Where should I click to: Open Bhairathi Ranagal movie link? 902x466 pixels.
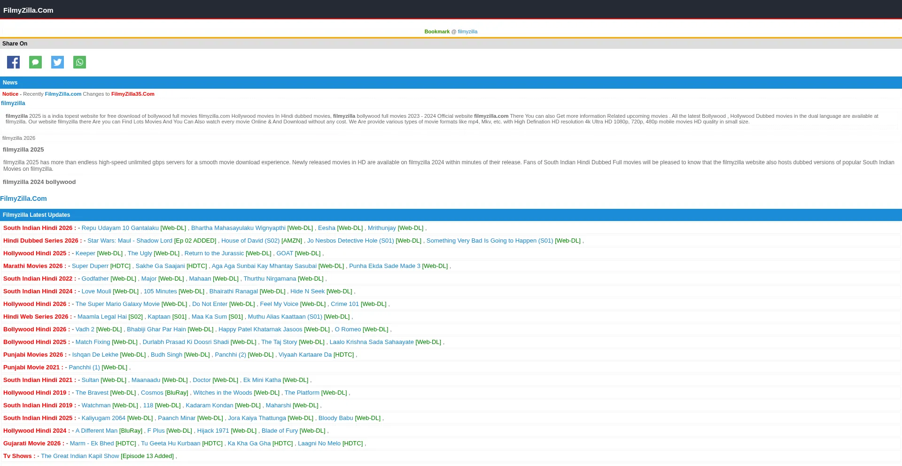click(233, 291)
